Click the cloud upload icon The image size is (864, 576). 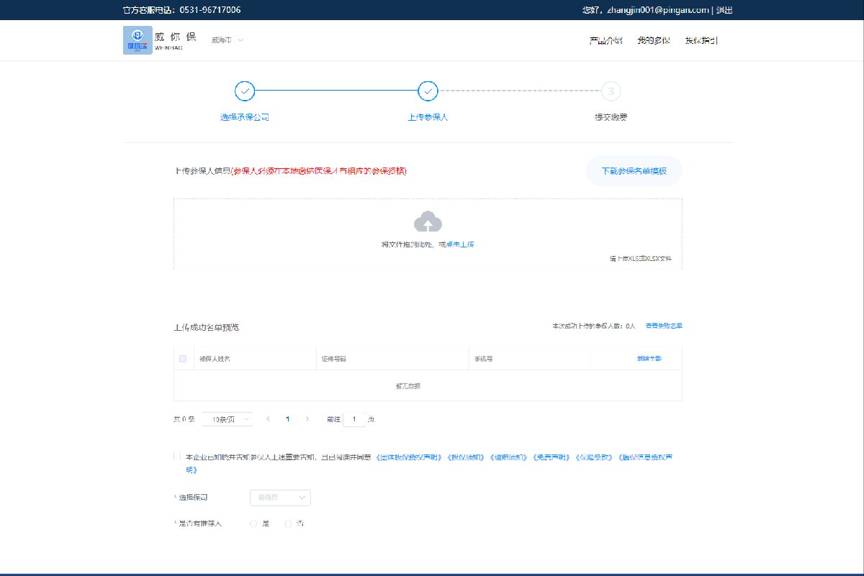click(428, 221)
